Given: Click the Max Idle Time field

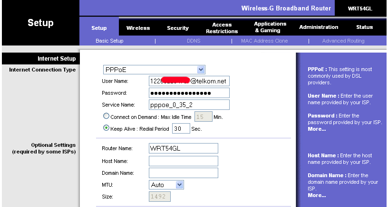Looking at the screenshot, I should (x=204, y=117).
